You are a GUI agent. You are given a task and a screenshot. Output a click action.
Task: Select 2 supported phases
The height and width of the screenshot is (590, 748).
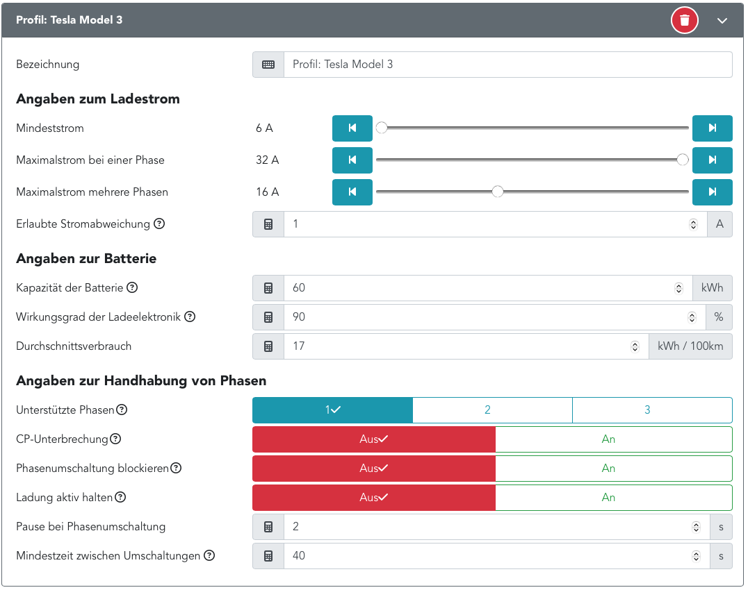(492, 410)
